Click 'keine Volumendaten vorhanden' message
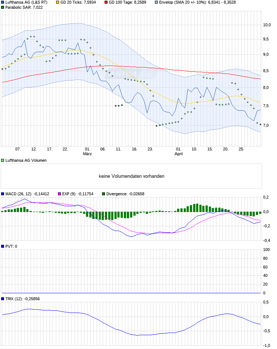The image size is (277, 349). tap(132, 176)
